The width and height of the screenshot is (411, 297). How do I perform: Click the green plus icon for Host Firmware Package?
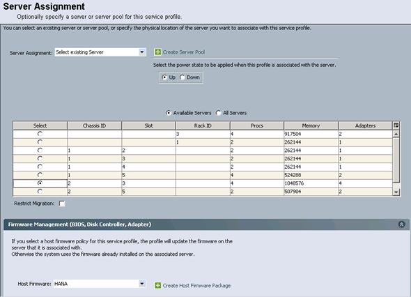tap(157, 285)
